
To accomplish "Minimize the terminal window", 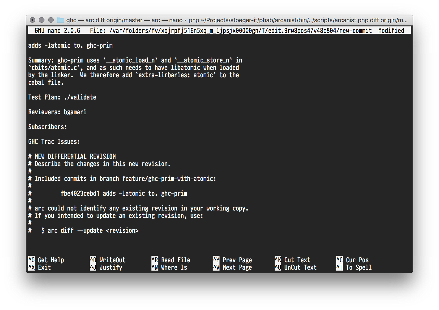I will coord(42,20).
